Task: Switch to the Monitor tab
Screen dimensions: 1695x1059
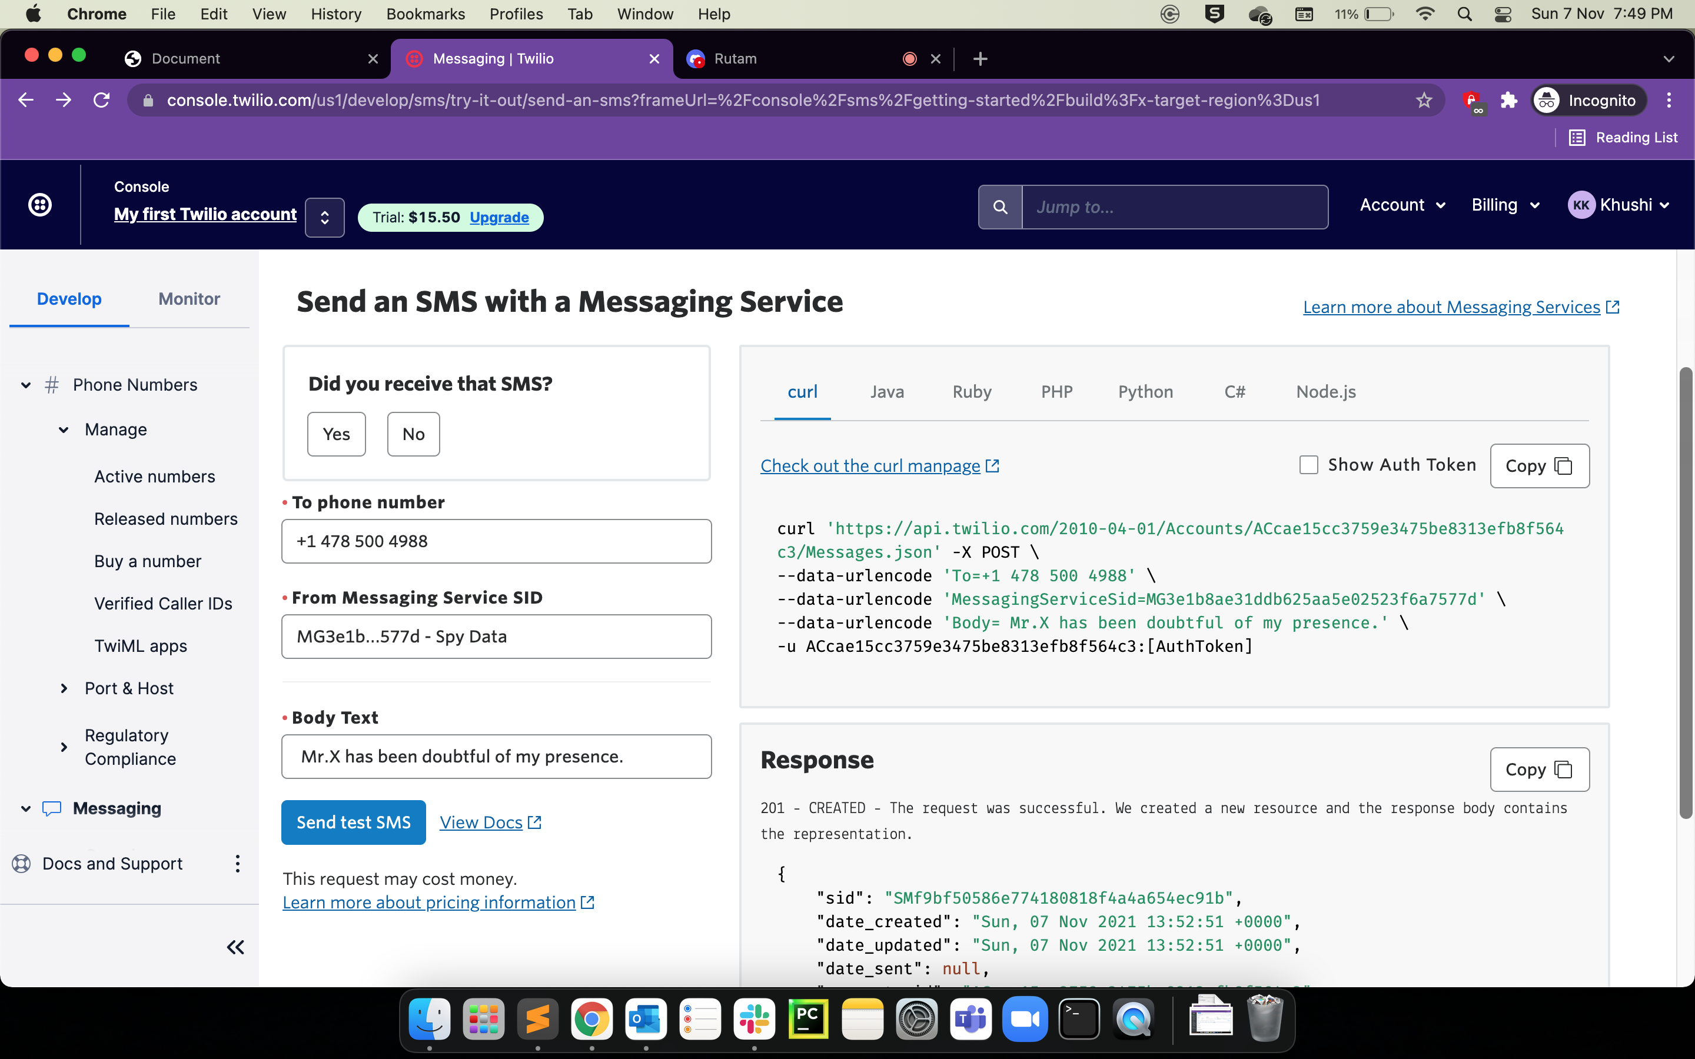Action: [x=189, y=299]
